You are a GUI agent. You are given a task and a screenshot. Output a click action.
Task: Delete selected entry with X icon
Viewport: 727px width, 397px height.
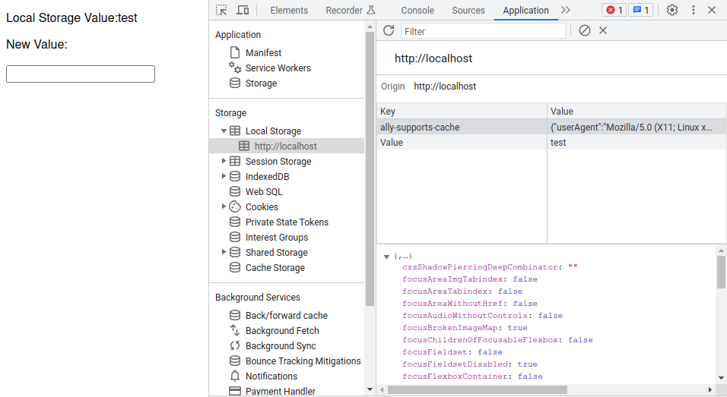click(603, 30)
